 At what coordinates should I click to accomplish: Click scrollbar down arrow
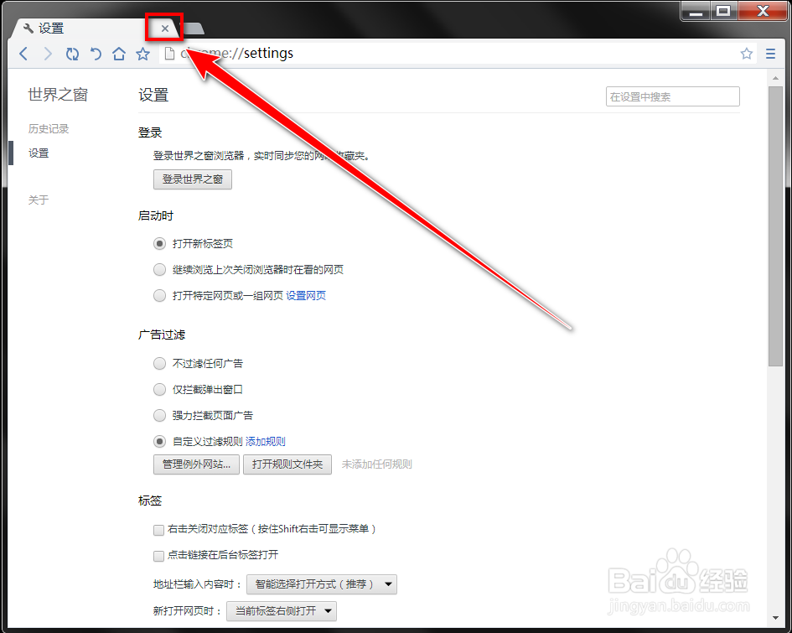click(x=775, y=618)
